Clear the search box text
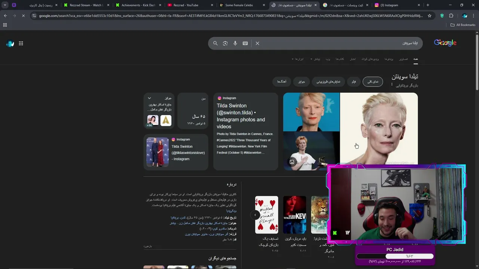 257,43
